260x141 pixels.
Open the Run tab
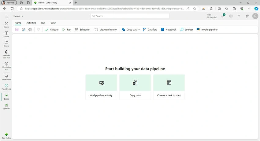tap(43, 23)
